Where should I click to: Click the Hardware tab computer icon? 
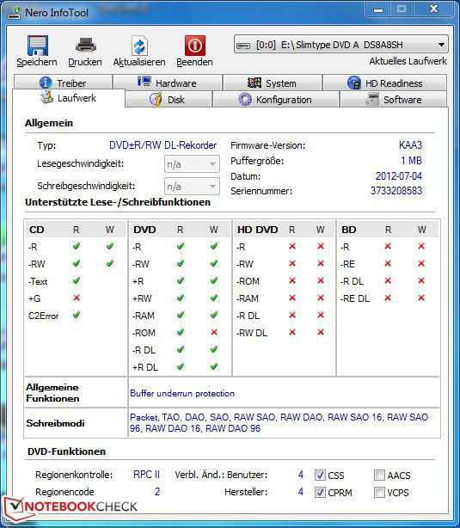(144, 82)
